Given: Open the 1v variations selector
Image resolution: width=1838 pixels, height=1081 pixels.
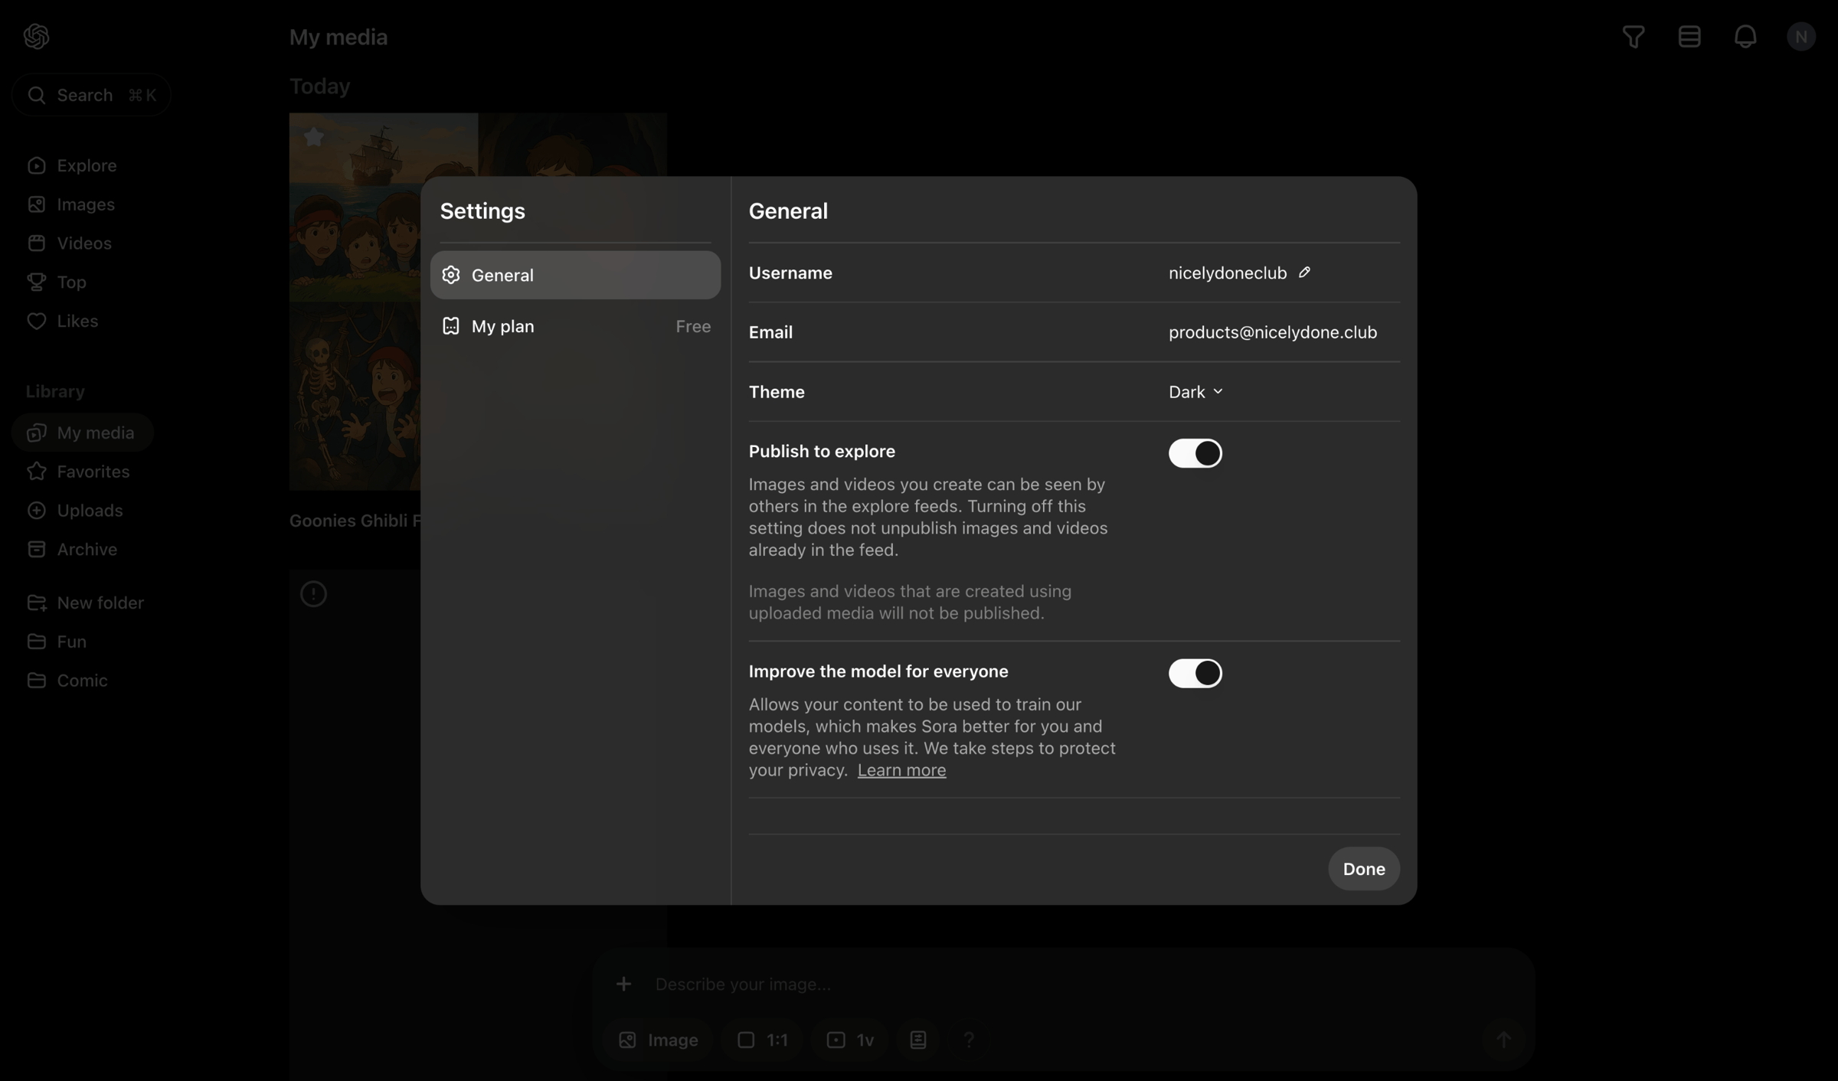Looking at the screenshot, I should [850, 1040].
